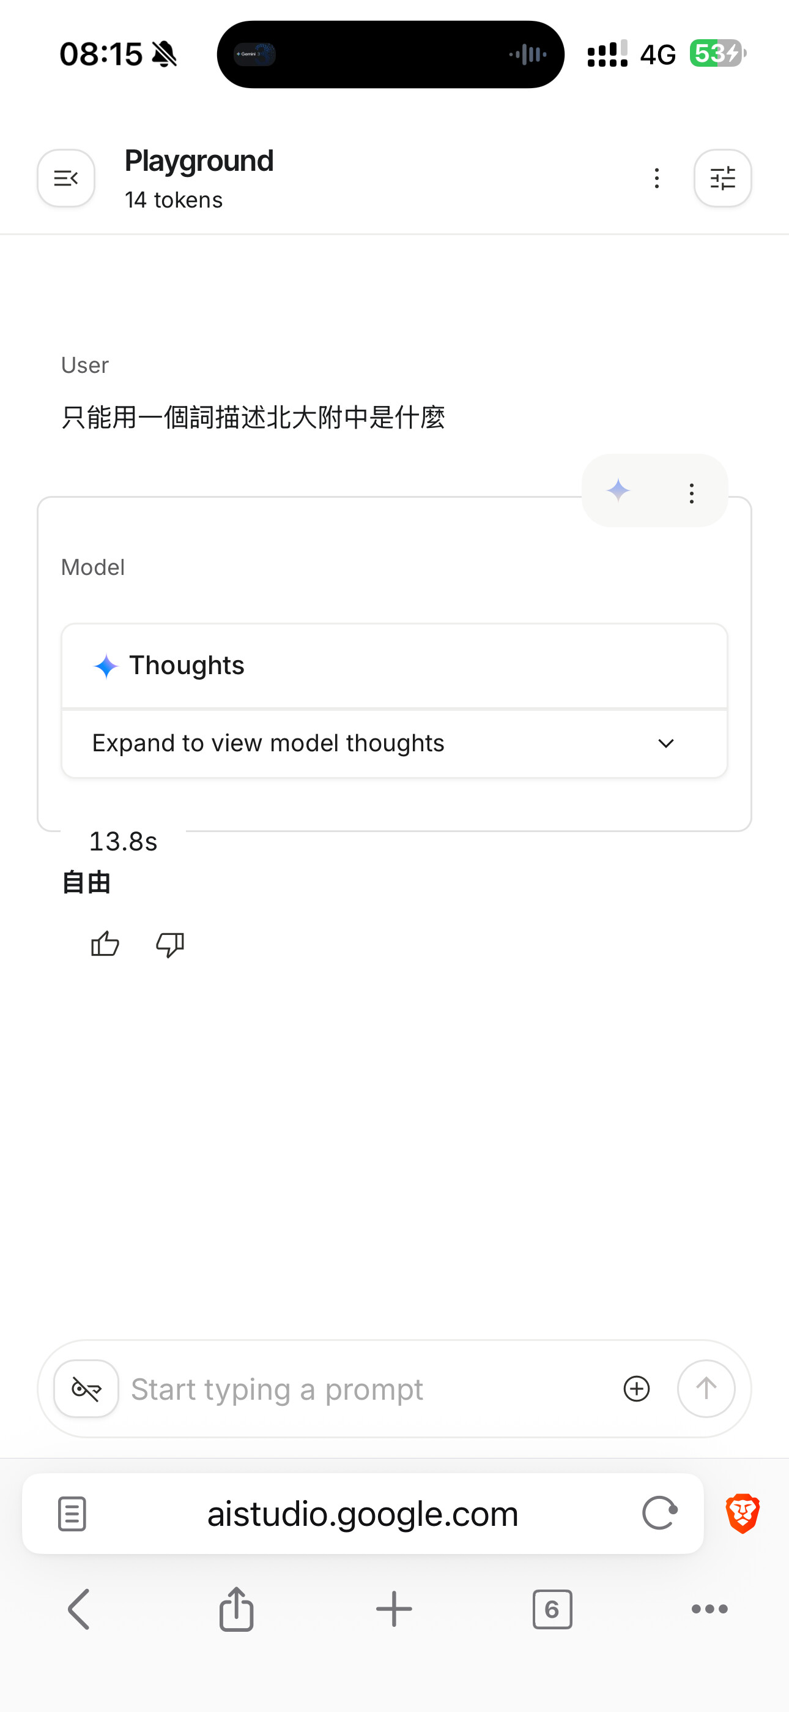Screen dimensions: 789x1712
Task: Click the plus icon to add media
Action: point(636,1388)
